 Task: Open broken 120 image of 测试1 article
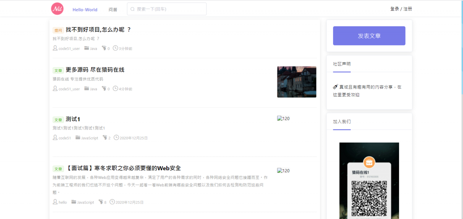pos(283,118)
